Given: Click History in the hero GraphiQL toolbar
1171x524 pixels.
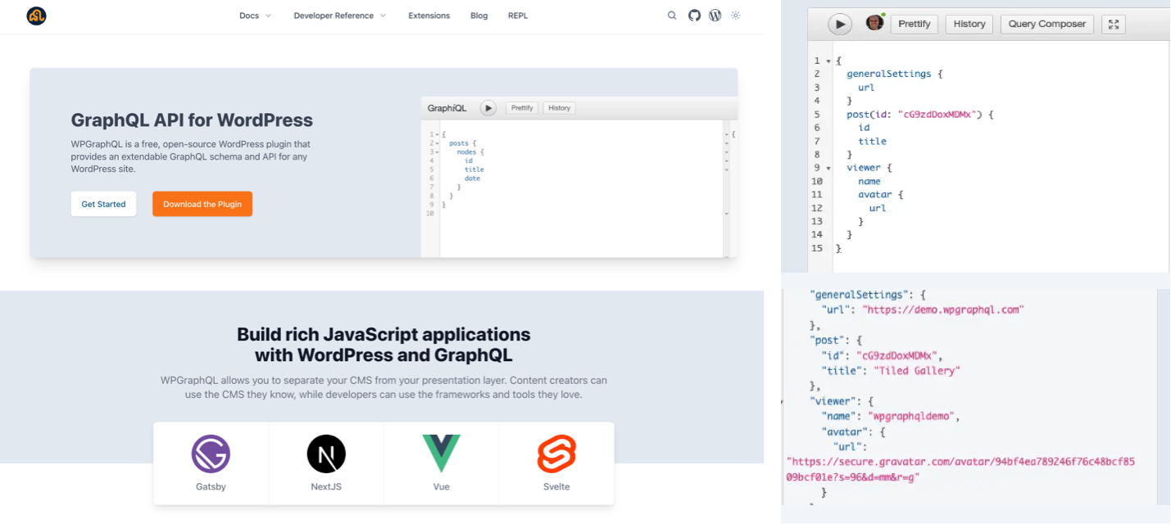Looking at the screenshot, I should coord(560,108).
